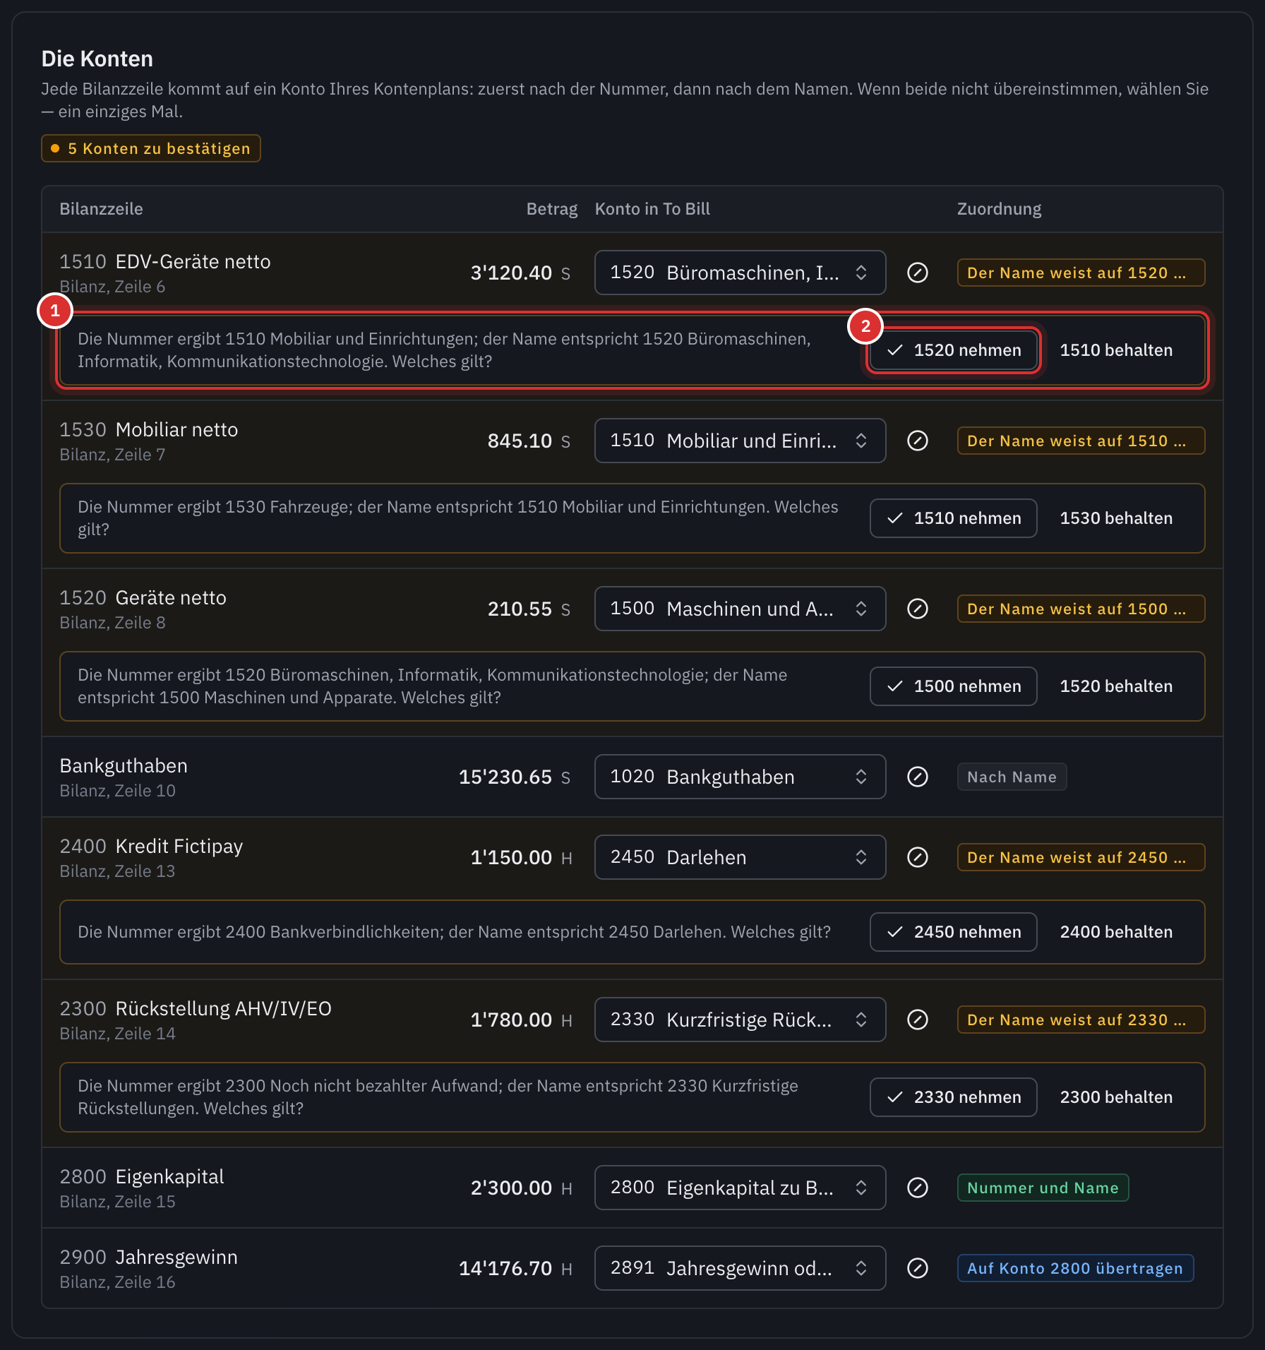
Task: Click 'Der Name weist auf 2330' badge
Action: (1081, 1020)
